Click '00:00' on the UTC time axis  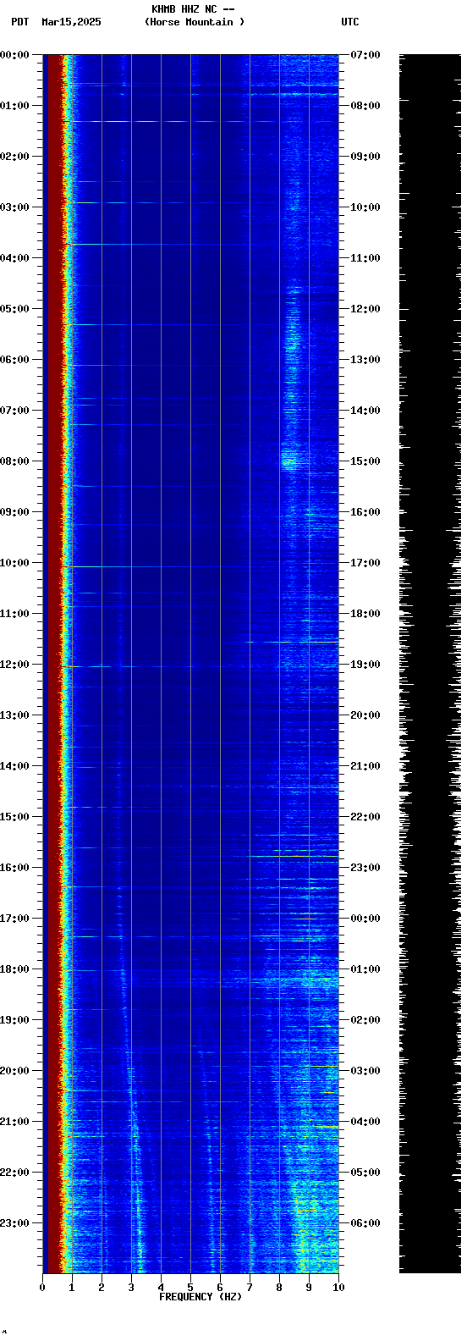click(365, 919)
